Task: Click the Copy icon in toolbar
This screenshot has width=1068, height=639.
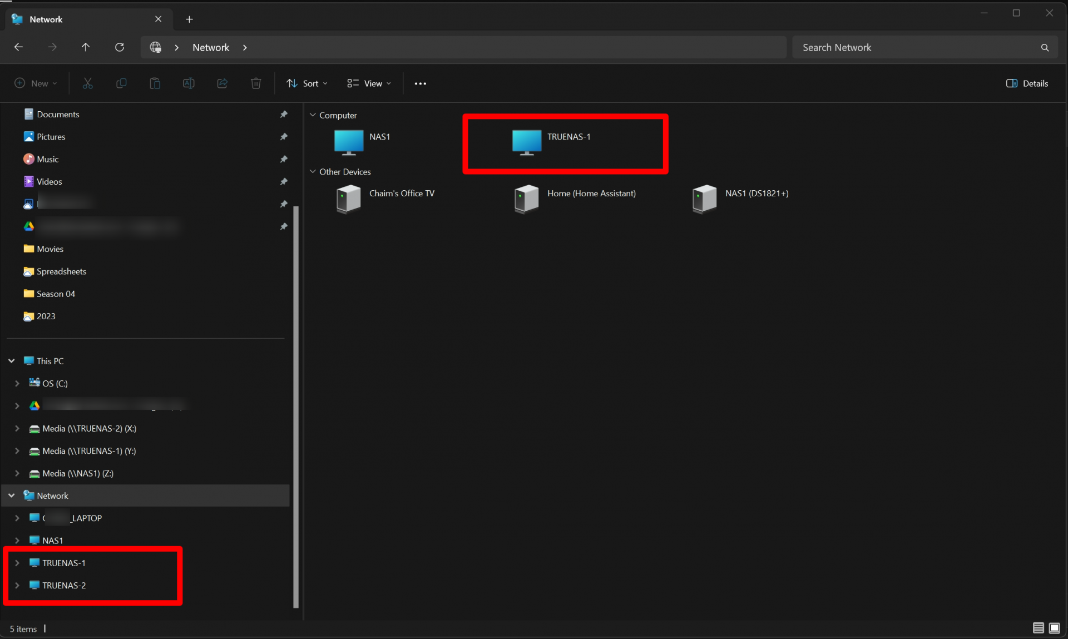Action: (121, 83)
